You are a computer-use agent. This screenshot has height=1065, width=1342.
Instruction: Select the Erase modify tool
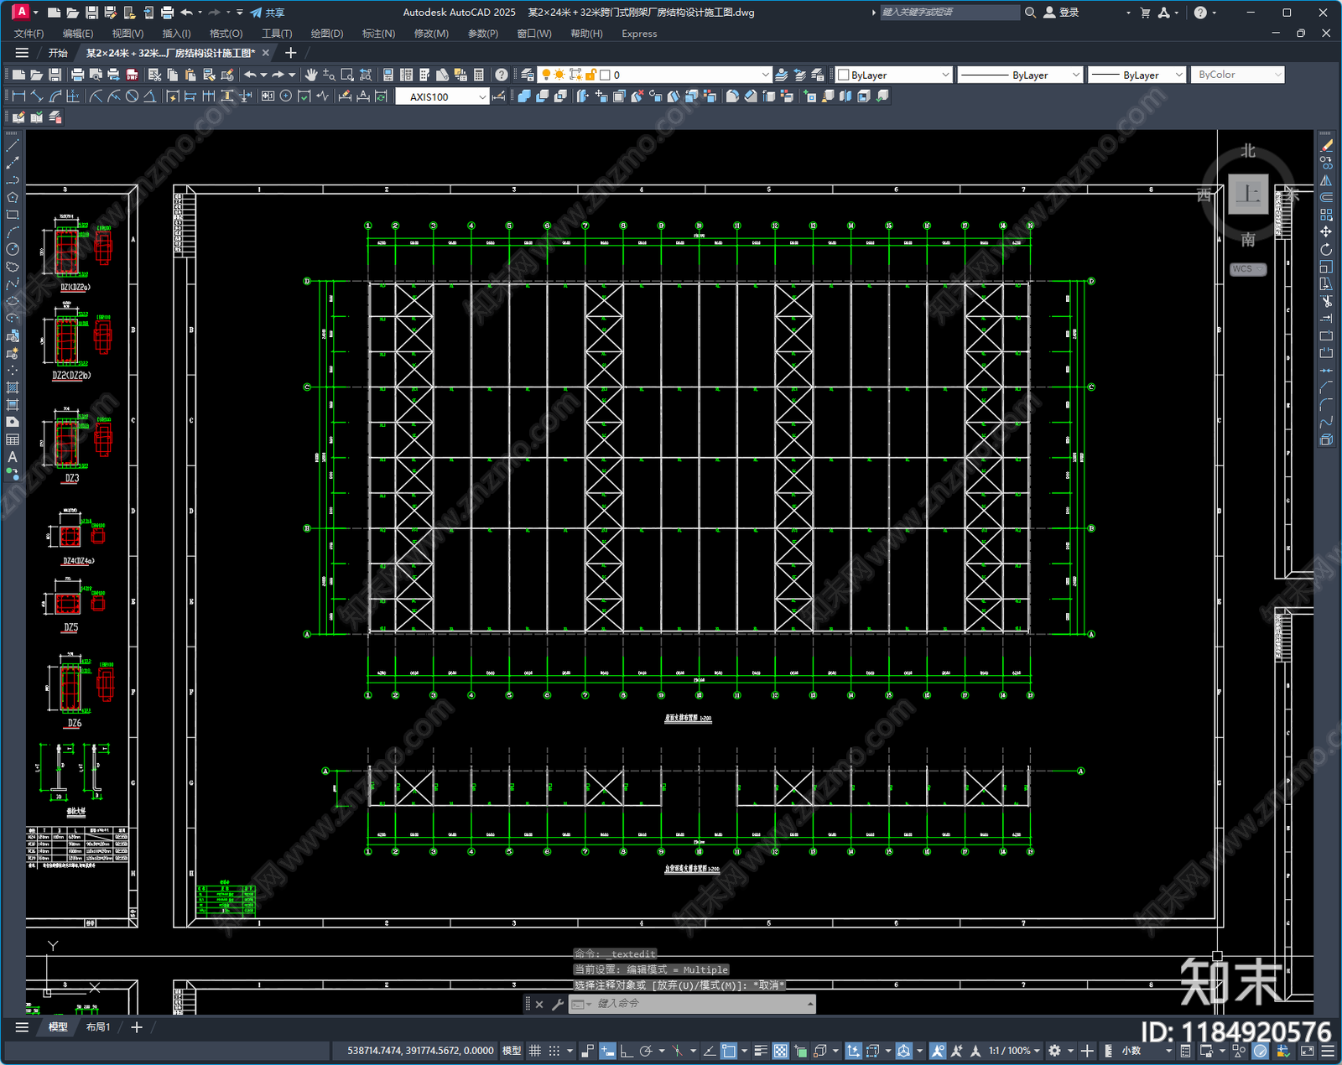[1326, 145]
